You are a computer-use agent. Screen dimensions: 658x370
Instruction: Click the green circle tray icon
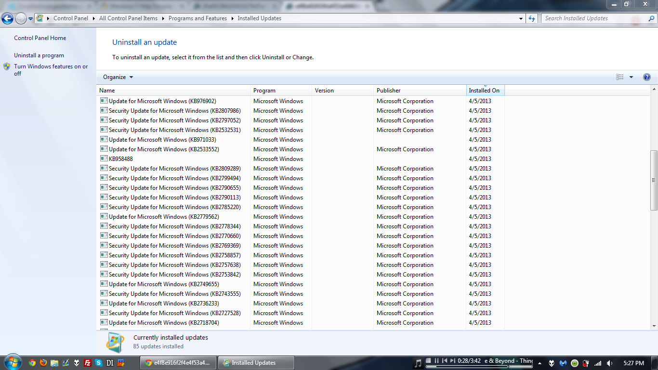tap(575, 363)
